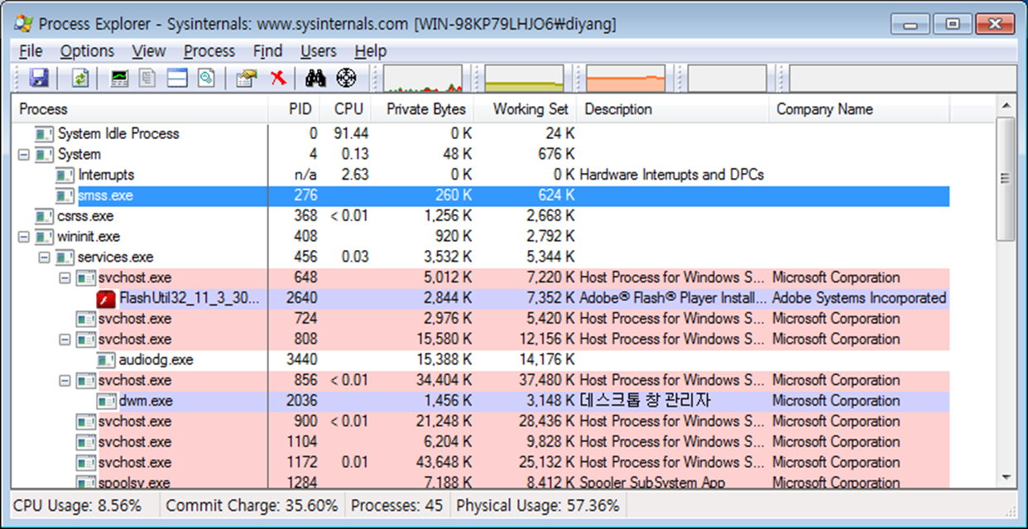Sort by the Process column header
The image size is (1028, 529).
tap(140, 109)
